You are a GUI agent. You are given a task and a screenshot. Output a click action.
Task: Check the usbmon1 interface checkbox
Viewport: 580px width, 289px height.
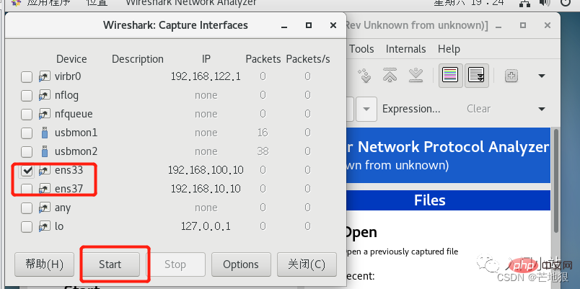click(x=27, y=133)
